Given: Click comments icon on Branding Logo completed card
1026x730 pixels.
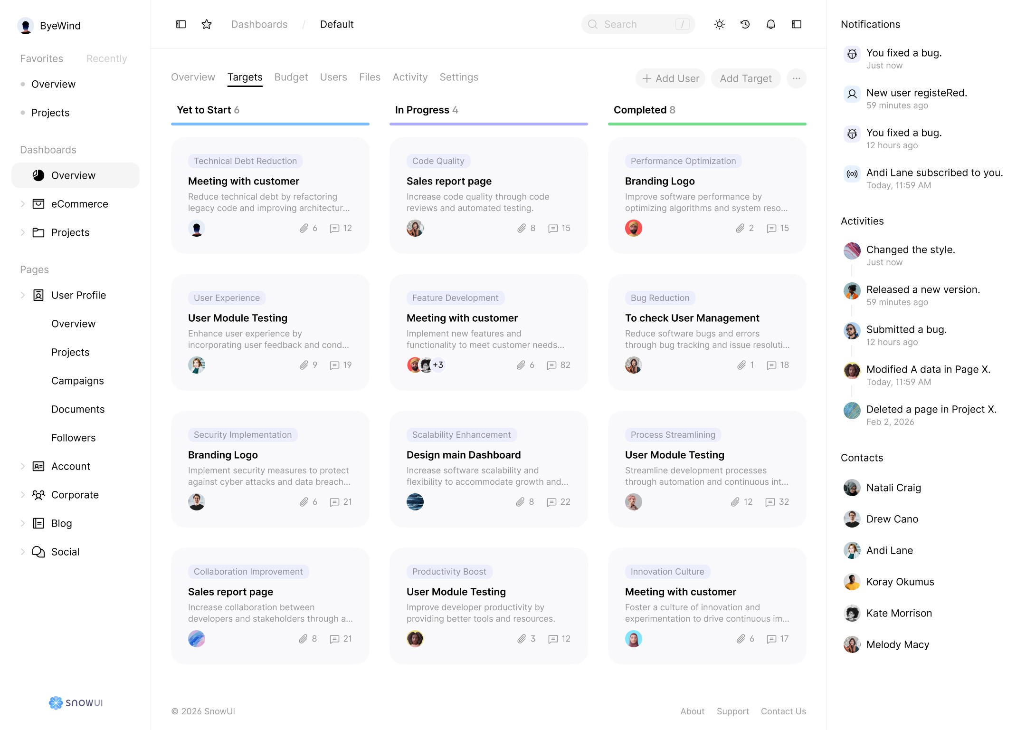Looking at the screenshot, I should click(x=771, y=228).
